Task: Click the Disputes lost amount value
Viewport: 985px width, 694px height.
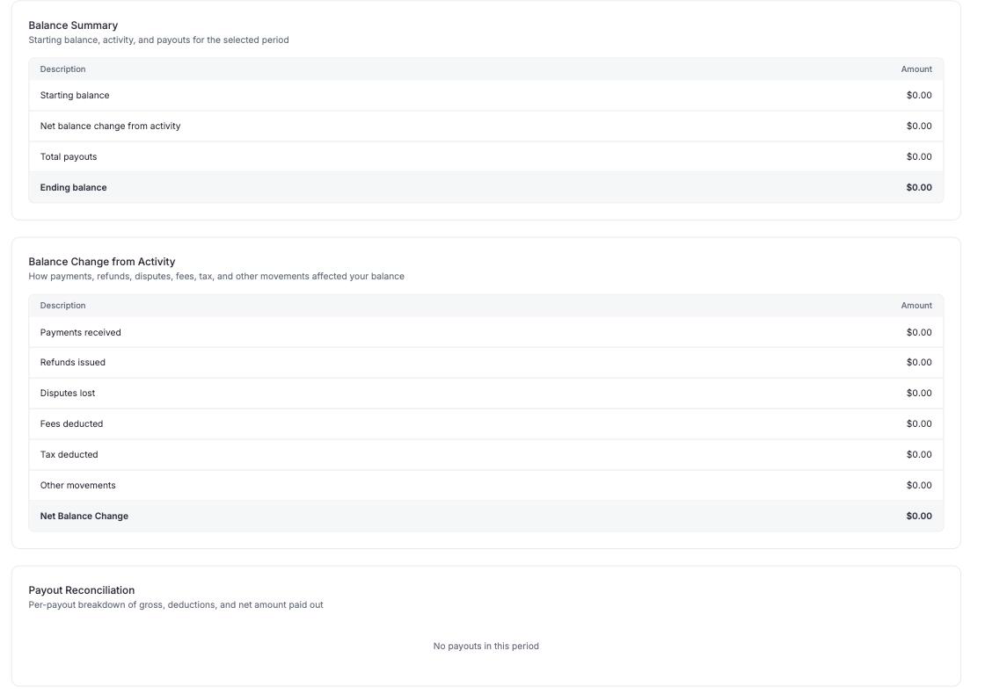Action: (919, 394)
